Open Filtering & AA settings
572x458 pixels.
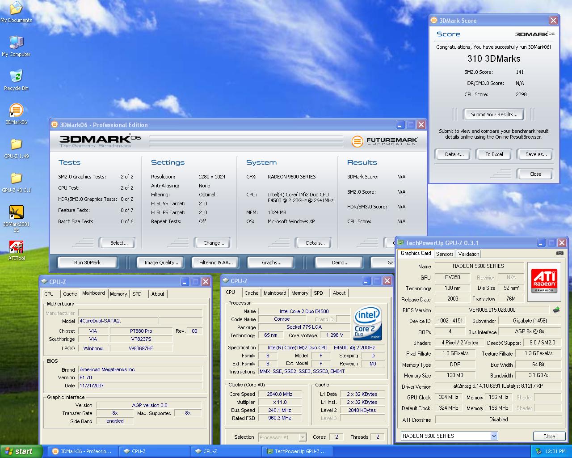tap(216, 263)
